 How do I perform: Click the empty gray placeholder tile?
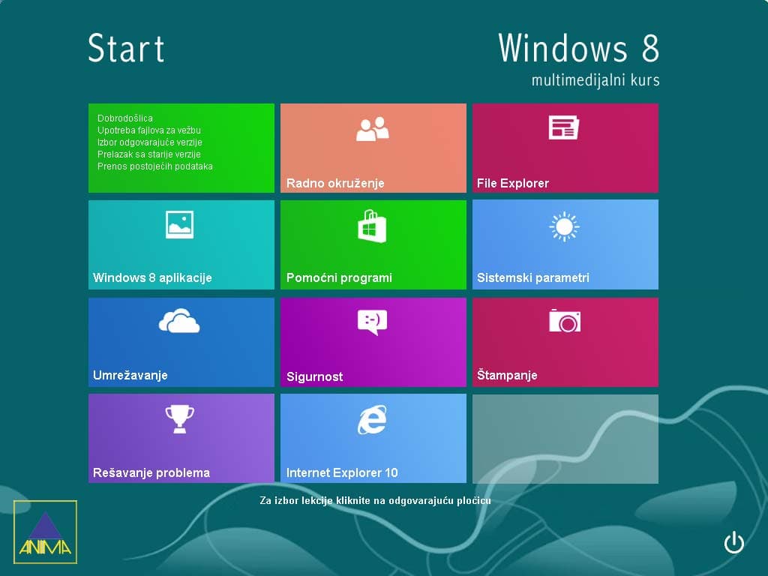pyautogui.click(x=565, y=438)
